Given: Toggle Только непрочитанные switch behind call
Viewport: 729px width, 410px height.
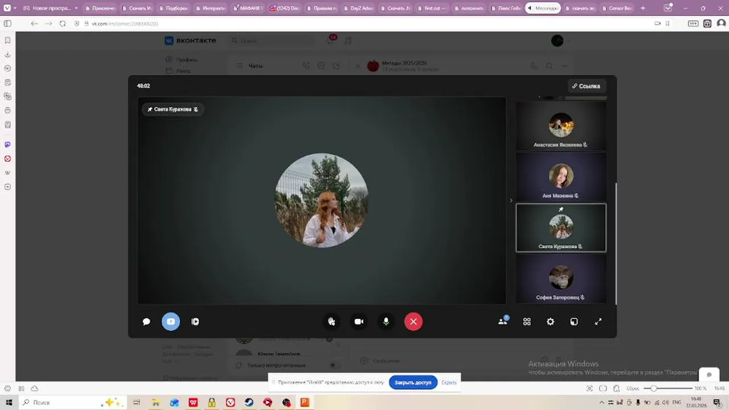Looking at the screenshot, I should click(334, 365).
